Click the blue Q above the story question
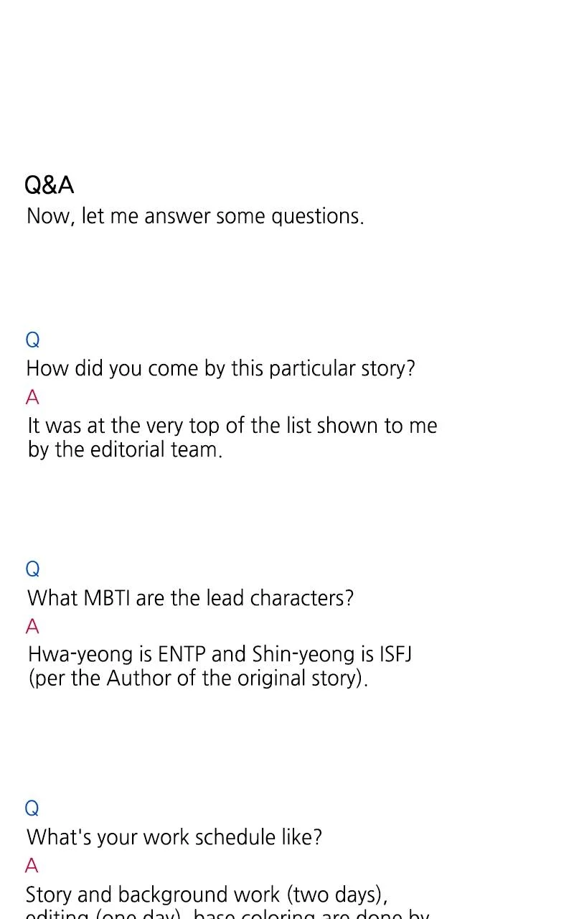The height and width of the screenshot is (919, 574). coord(33,340)
